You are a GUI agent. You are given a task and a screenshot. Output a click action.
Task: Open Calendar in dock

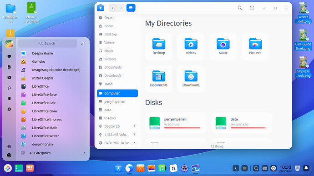coord(173,168)
